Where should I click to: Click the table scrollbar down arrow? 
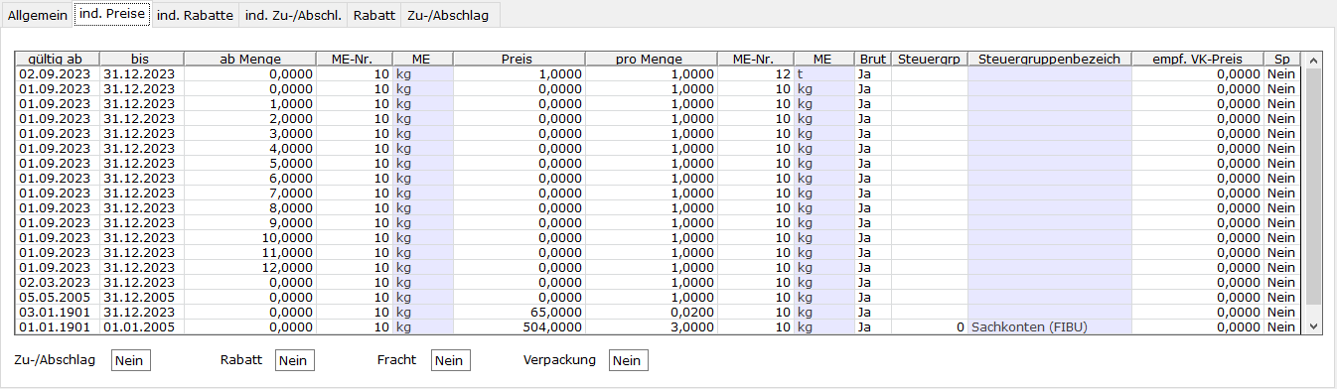[x=1313, y=325]
